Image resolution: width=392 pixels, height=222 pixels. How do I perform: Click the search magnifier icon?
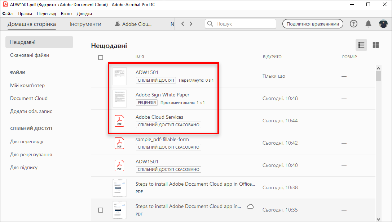210,24
